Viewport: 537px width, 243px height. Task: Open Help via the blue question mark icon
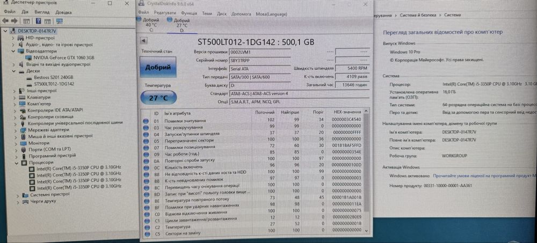point(38,21)
